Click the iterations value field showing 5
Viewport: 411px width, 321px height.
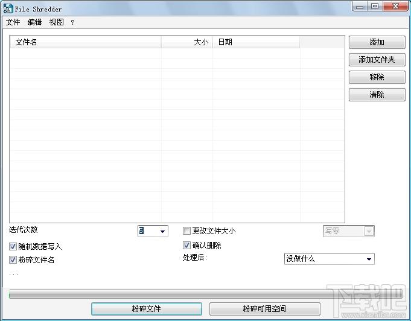(148, 231)
